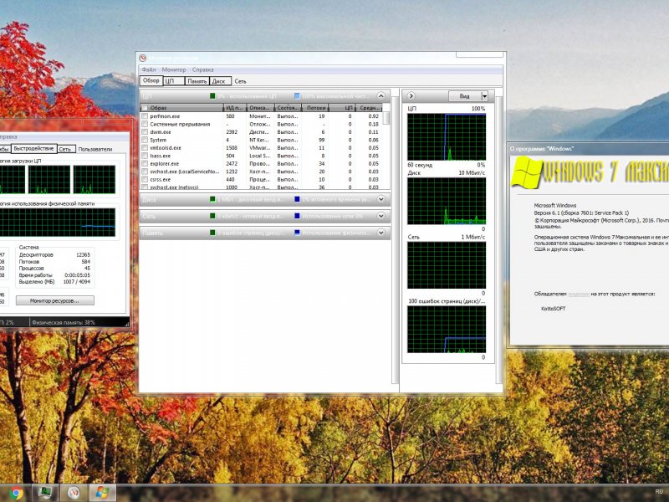Screen dimensions: 669x502
Task: Sort by the ЦП column header
Action: [x=342, y=108]
